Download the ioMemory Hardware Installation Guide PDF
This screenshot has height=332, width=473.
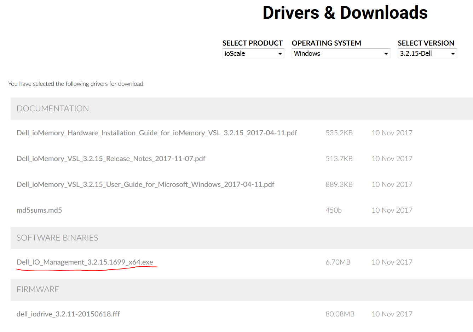point(157,133)
